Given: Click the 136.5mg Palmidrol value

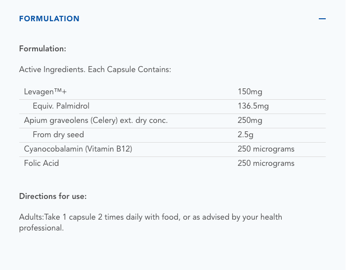Looking at the screenshot, I should point(253,106).
